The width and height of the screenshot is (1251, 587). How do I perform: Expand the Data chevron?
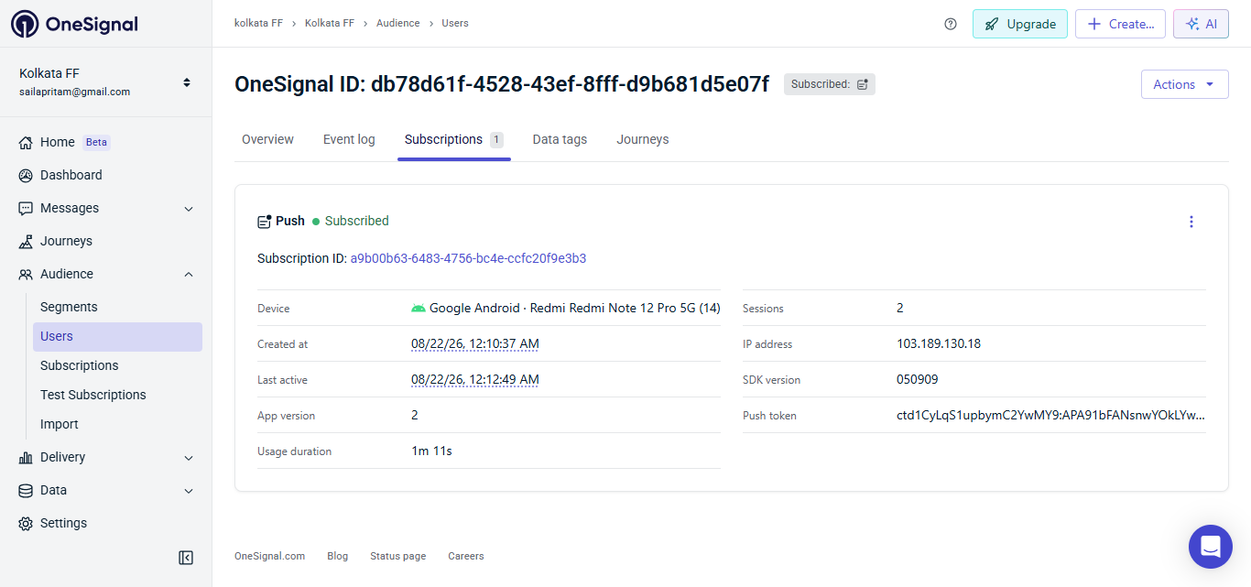(189, 491)
